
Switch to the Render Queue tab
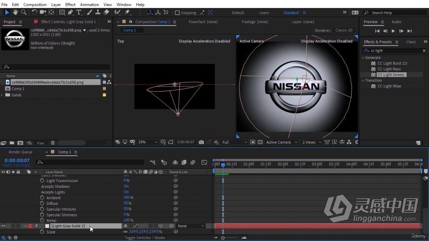[20, 152]
